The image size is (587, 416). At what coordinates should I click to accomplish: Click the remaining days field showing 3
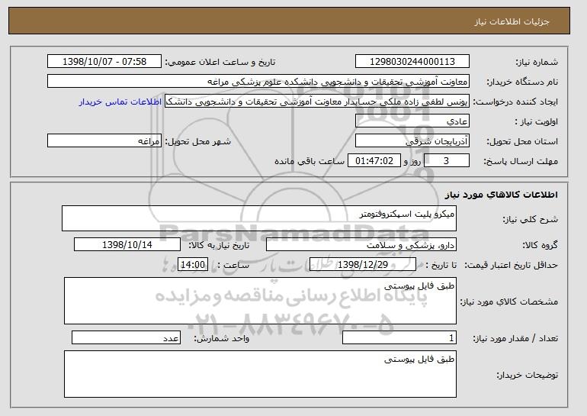(446, 161)
